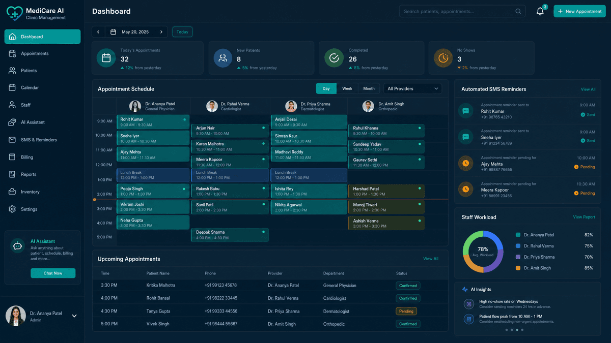The image size is (611, 343).
Task: Click the Today button
Action: coord(182,32)
